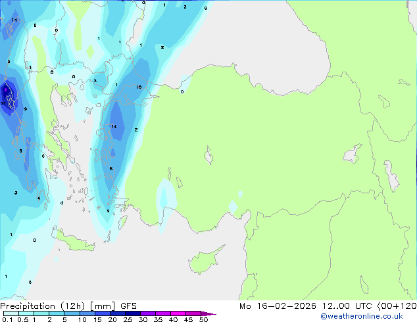The image size is (417, 322).
Task: Click the dark purple precipitation maximum
Action: (x=5, y=90)
